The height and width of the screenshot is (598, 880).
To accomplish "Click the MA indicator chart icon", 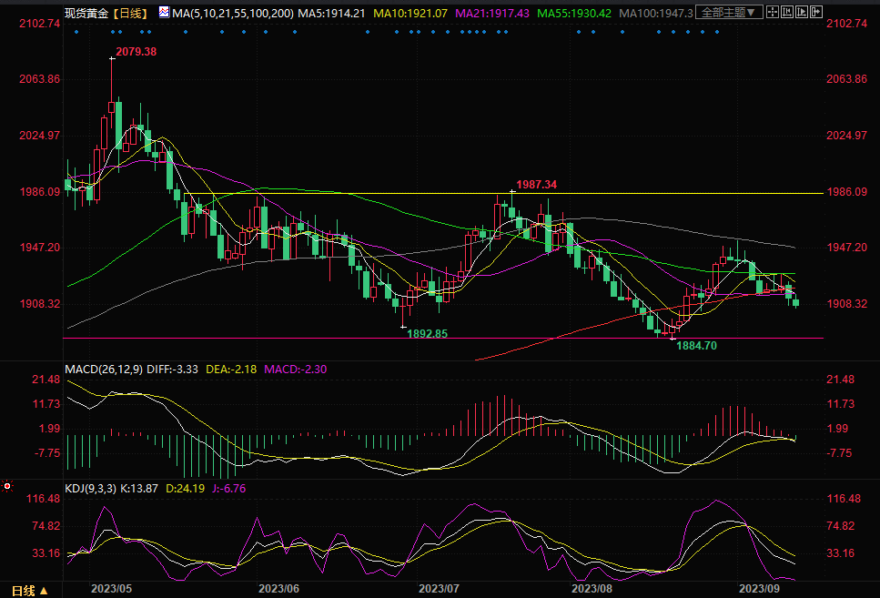I will (x=164, y=13).
